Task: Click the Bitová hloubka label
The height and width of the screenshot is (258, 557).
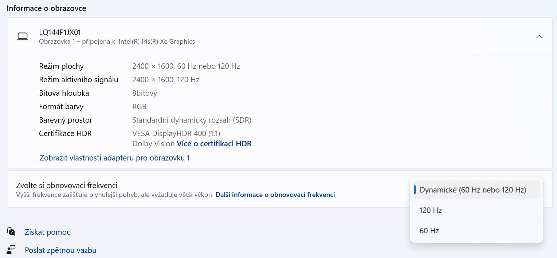Action: point(64,93)
